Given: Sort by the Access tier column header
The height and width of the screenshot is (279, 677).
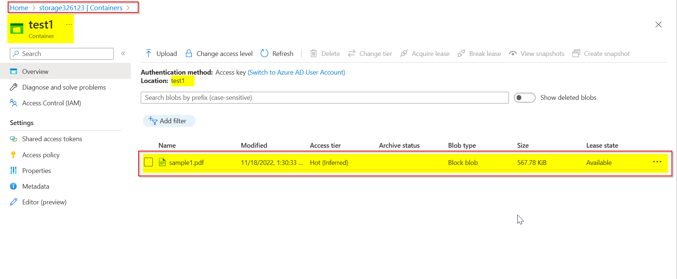Looking at the screenshot, I should 325,145.
